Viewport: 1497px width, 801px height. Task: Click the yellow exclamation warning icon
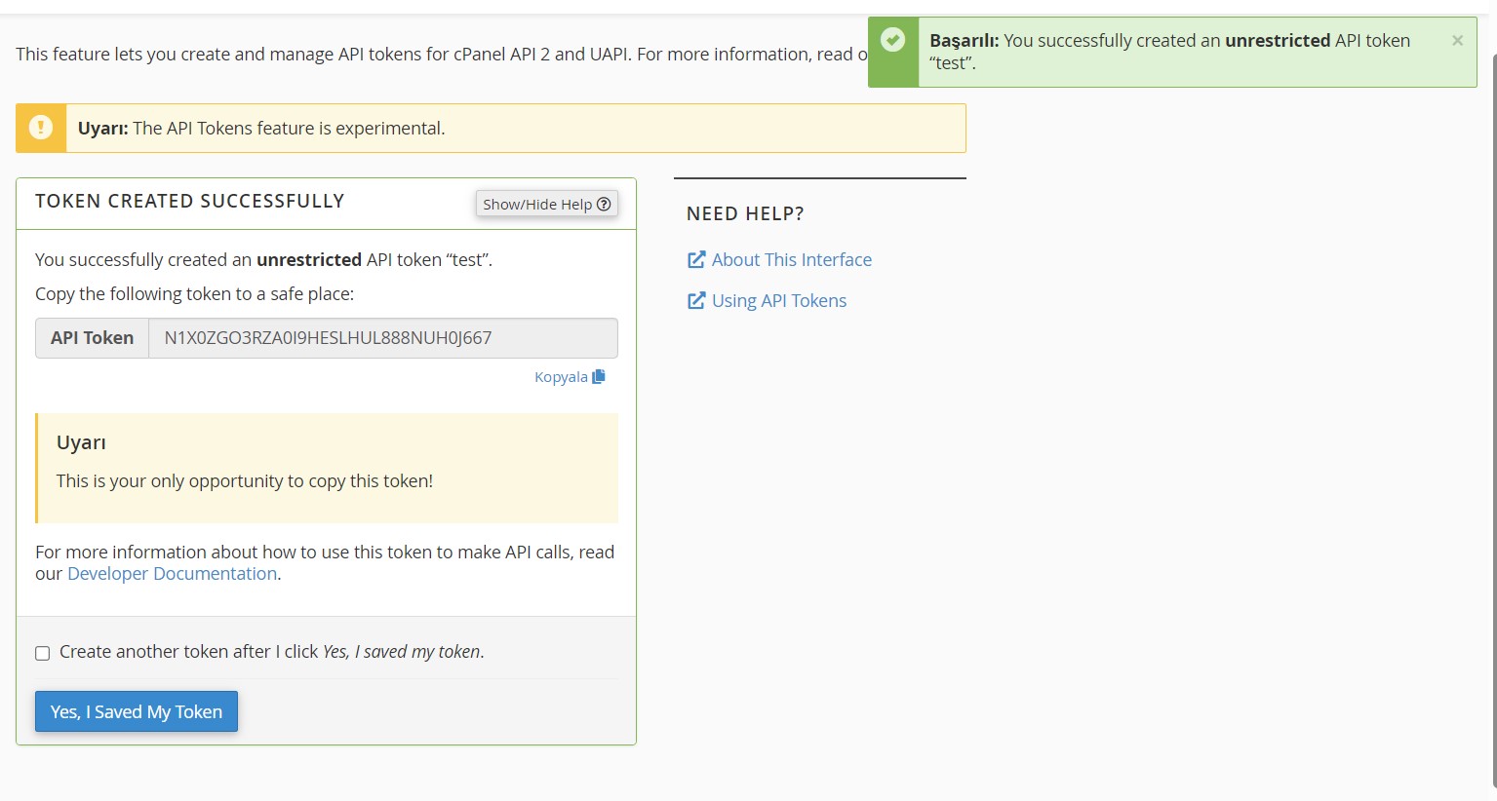coord(41,128)
